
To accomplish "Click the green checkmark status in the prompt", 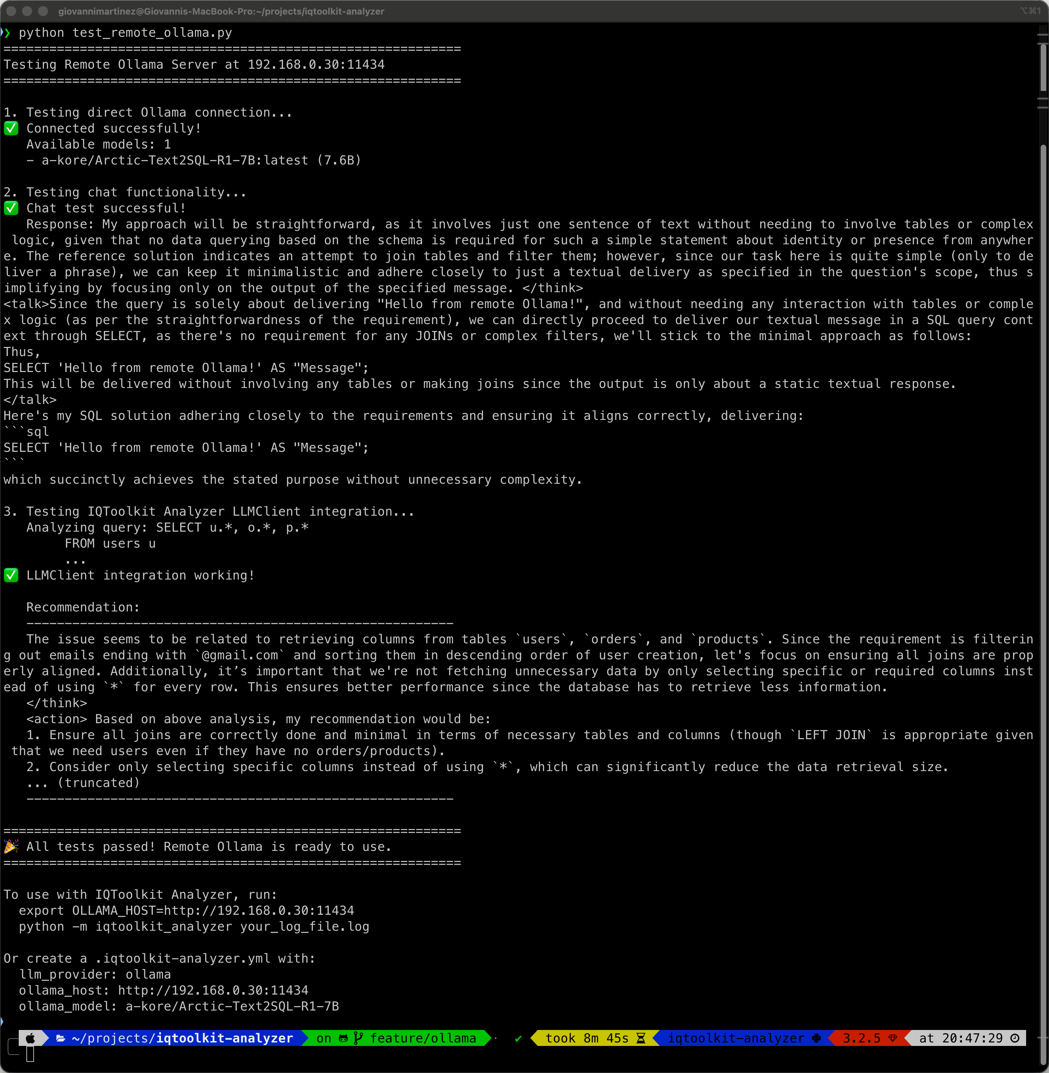I will (x=518, y=1038).
